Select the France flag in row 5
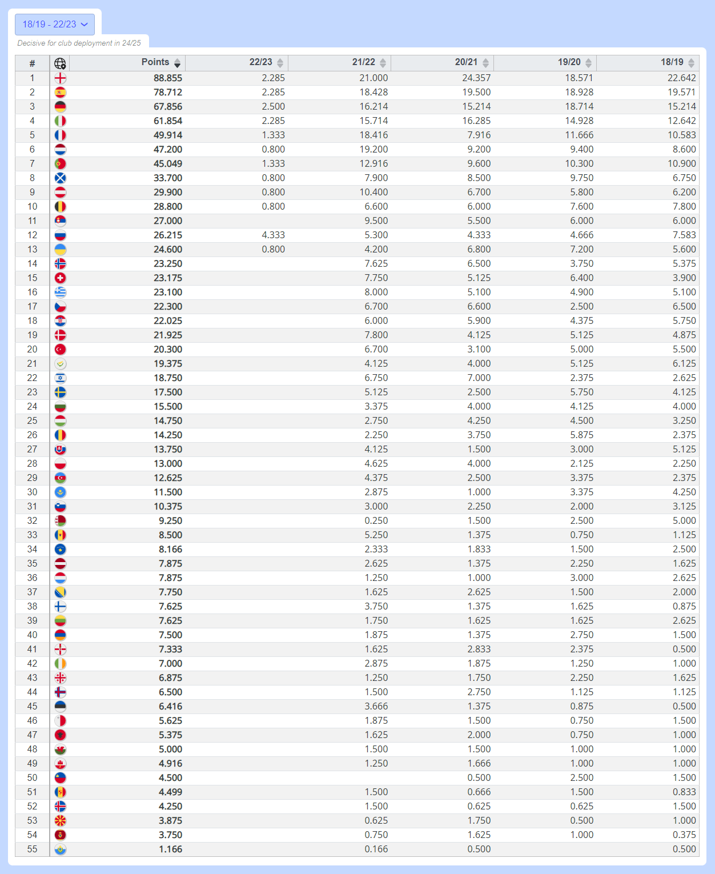 [60, 135]
